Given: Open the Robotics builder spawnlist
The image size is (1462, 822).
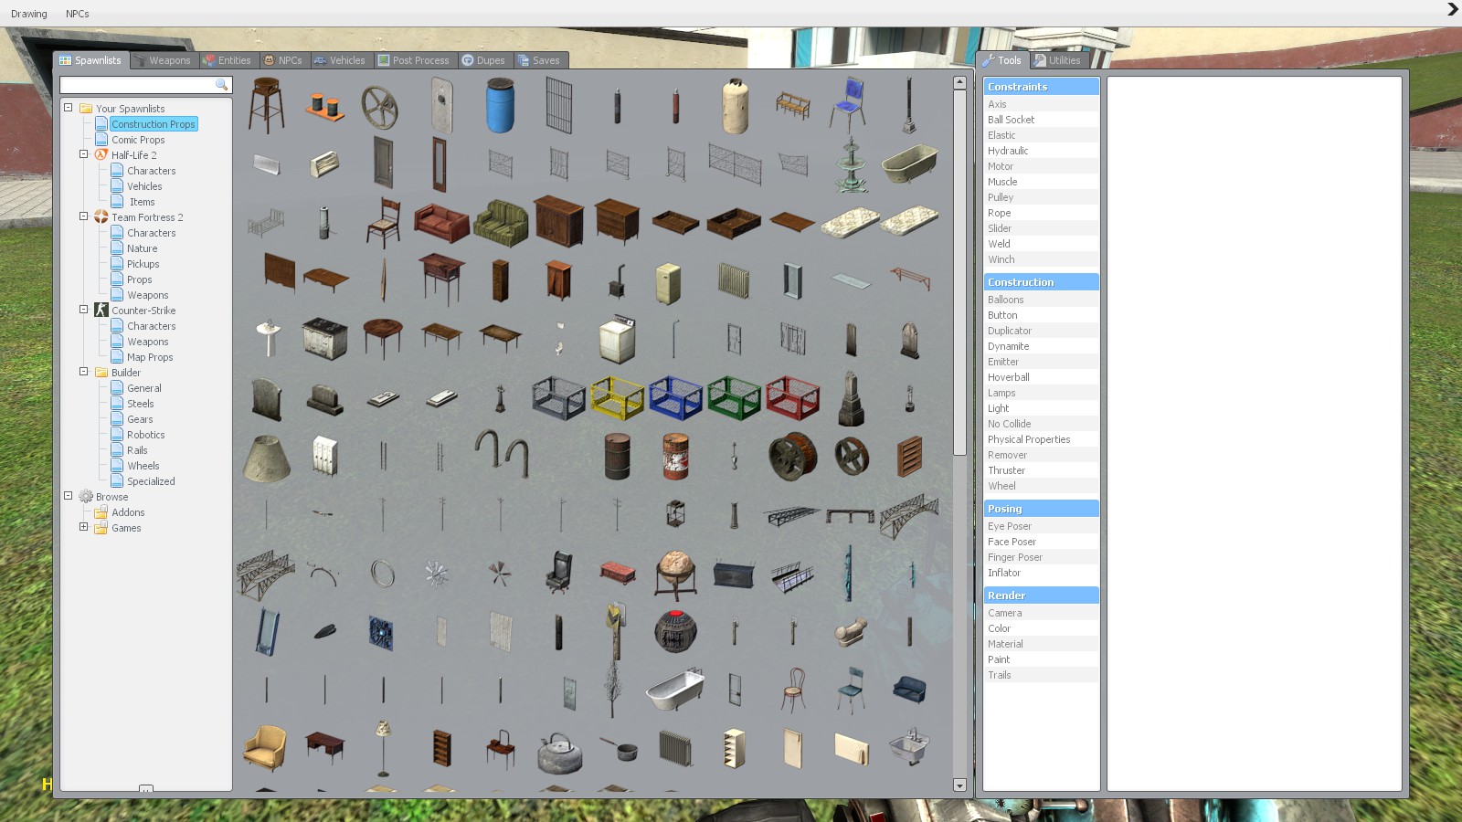Looking at the screenshot, I should (146, 435).
